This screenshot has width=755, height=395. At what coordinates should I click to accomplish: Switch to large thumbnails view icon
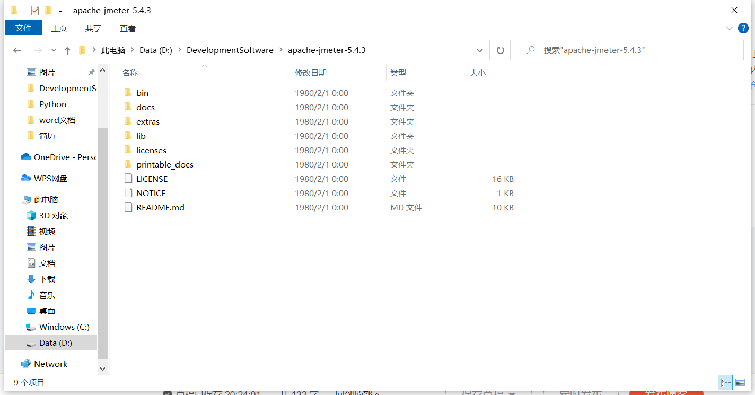tap(740, 382)
